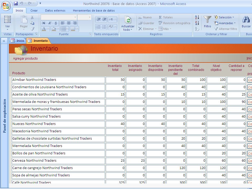The image size is (252, 189).
Task: Click the text direction icon
Action: coord(112,19)
